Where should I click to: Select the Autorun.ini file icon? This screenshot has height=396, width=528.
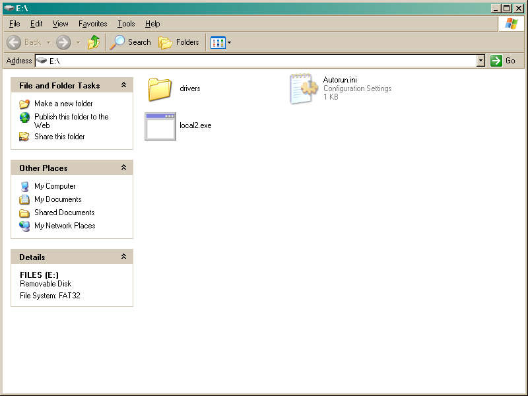click(304, 88)
